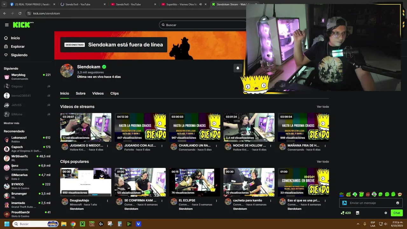This screenshot has height=229, width=407.
Task: Open options menu for DouglasAlejo clip
Action: (107, 201)
